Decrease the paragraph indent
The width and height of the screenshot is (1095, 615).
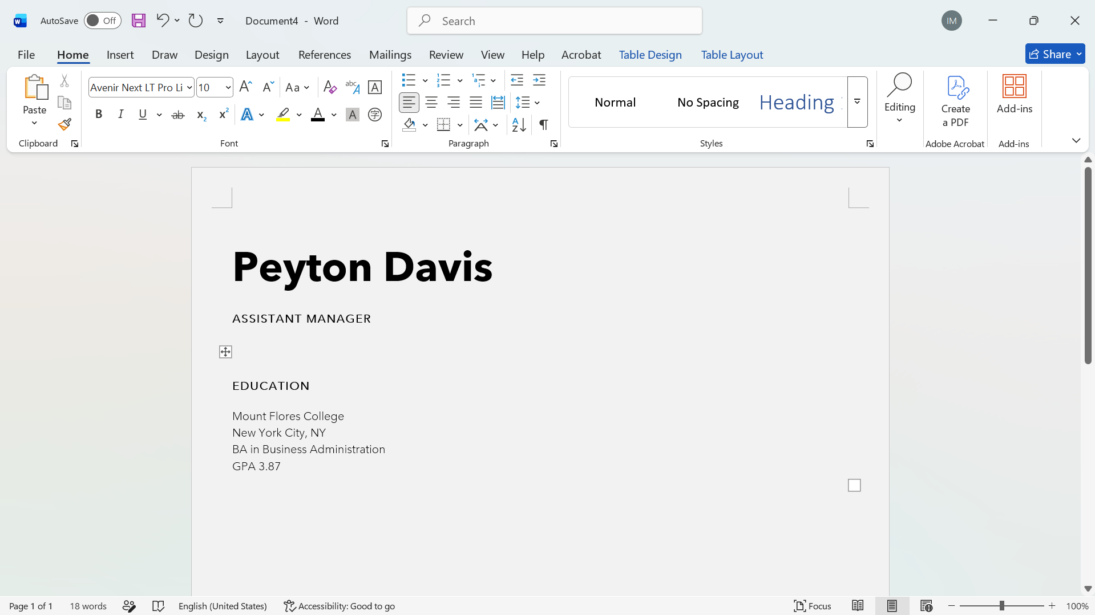click(x=517, y=80)
